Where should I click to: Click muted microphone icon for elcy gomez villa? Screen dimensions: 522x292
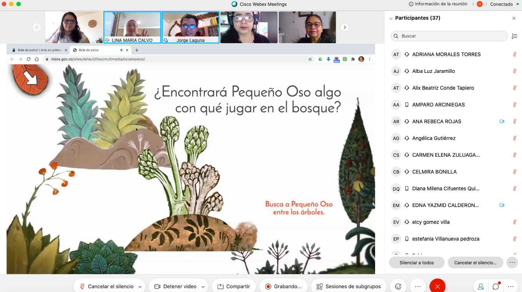(x=515, y=222)
